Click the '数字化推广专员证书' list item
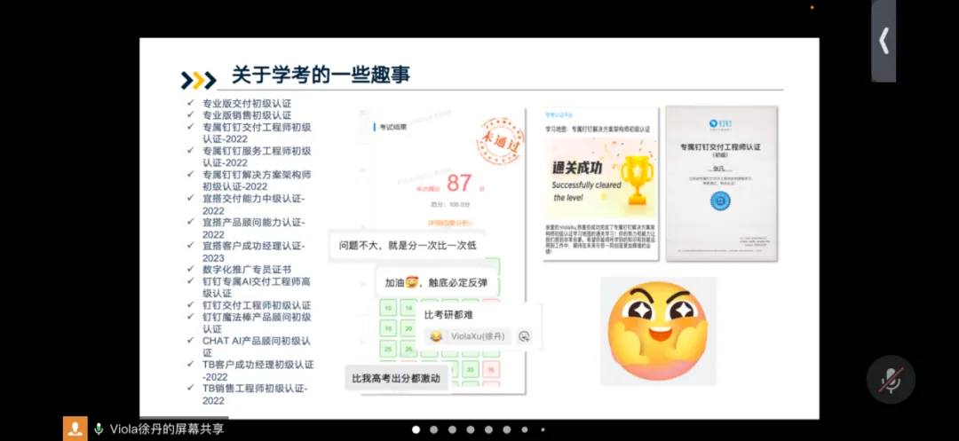This screenshot has height=441, width=959. coord(247,270)
